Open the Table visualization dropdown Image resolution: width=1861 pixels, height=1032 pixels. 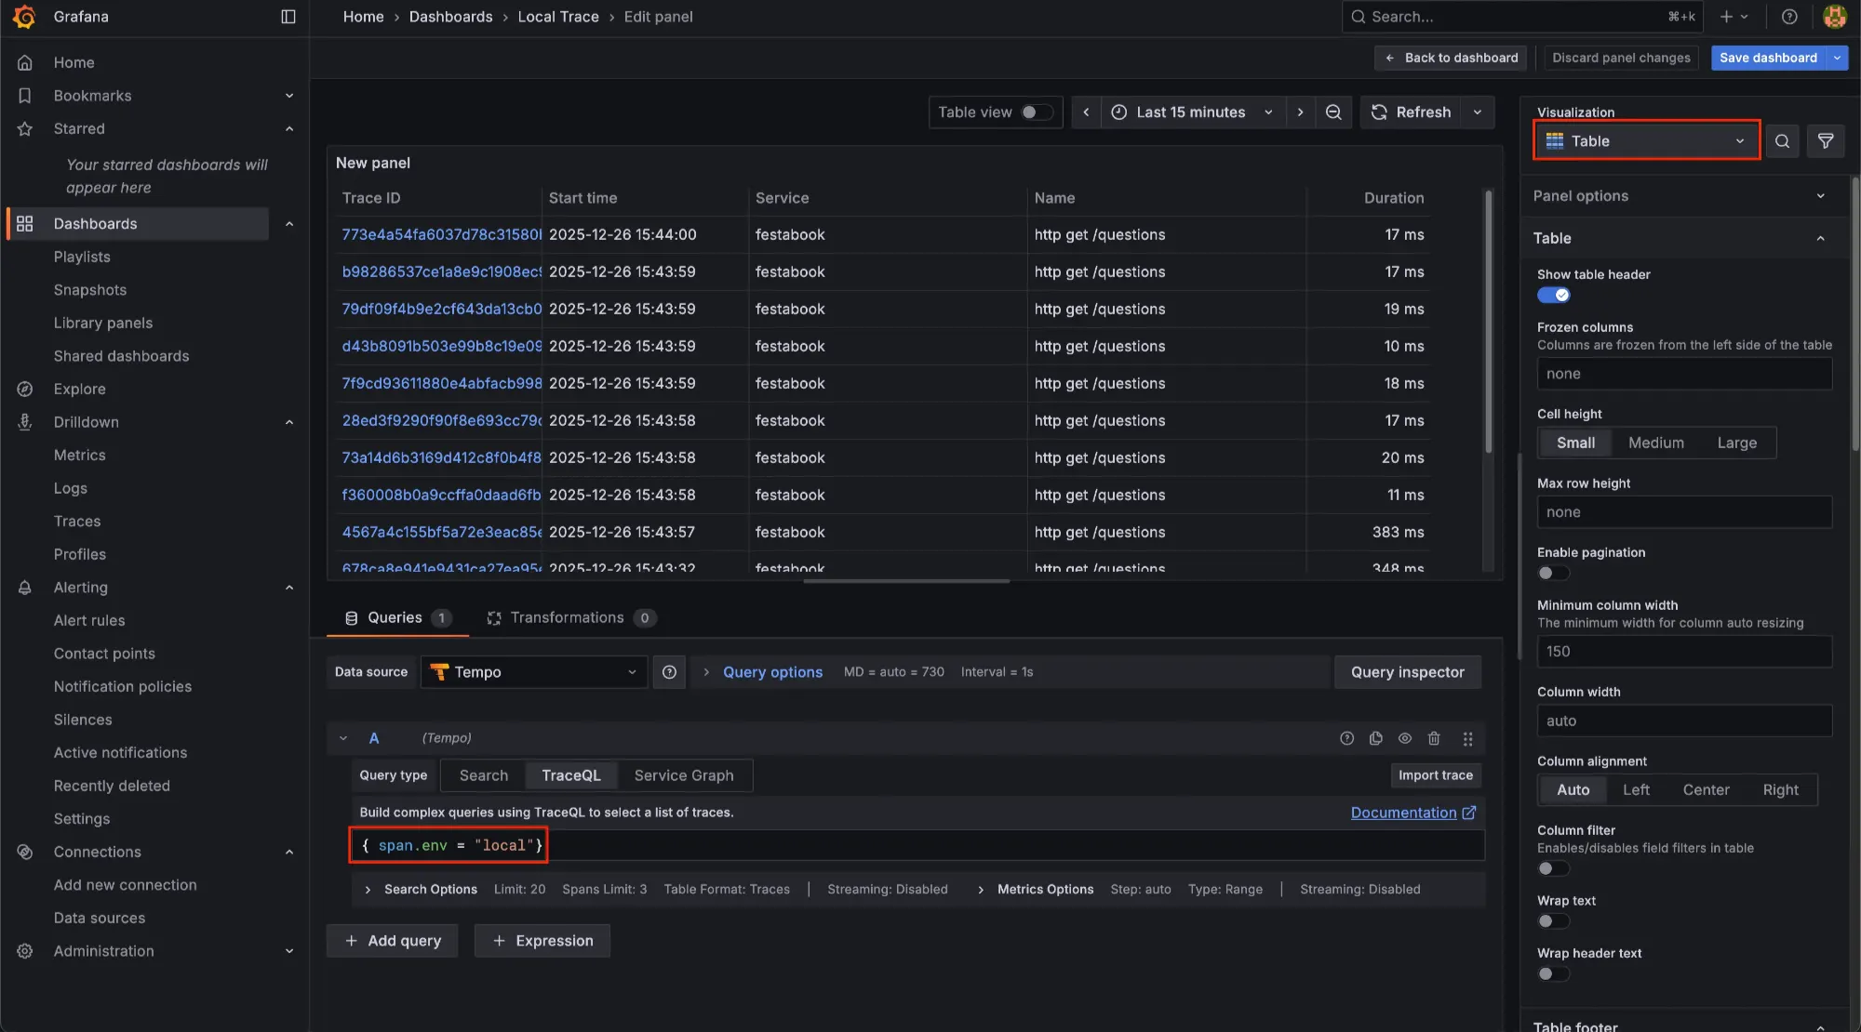1645,141
